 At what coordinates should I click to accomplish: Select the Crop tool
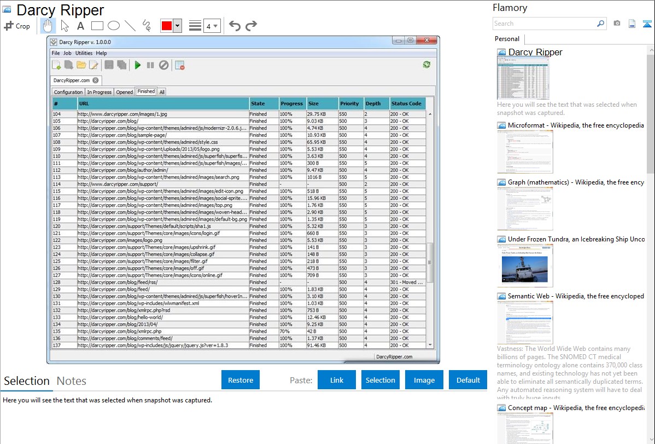click(17, 26)
